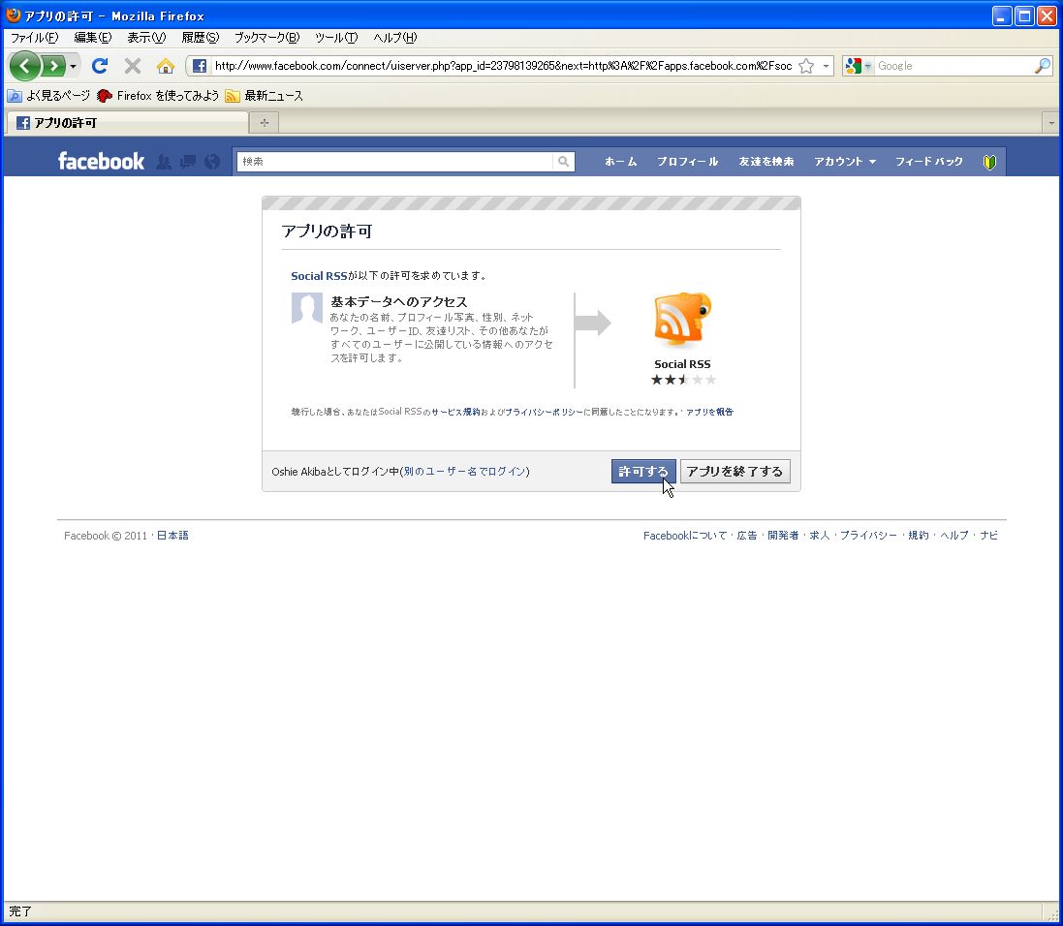The image size is (1063, 926).
Task: Go to ホーム in Facebook navigation
Action: click(620, 162)
